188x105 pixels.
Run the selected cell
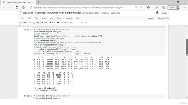(x=53, y=23)
